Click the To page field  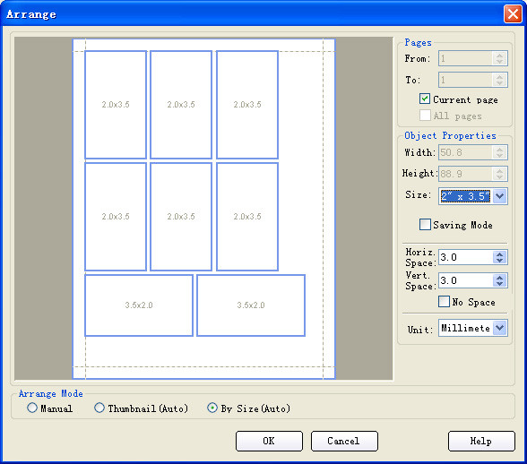[466, 80]
